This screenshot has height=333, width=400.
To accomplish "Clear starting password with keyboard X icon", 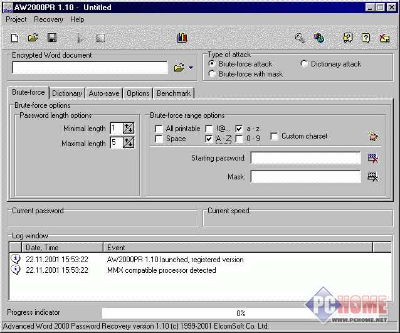I will coord(373,158).
